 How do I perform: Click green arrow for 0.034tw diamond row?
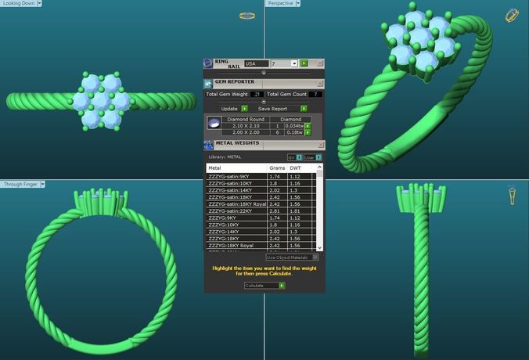point(308,126)
